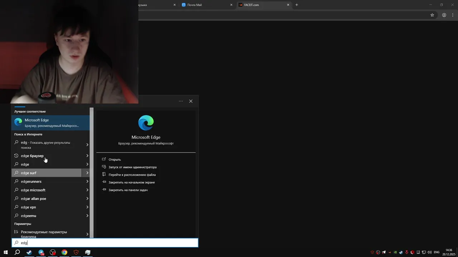Click the taskbar search magnifier icon
Image resolution: width=458 pixels, height=257 pixels.
pos(17,252)
